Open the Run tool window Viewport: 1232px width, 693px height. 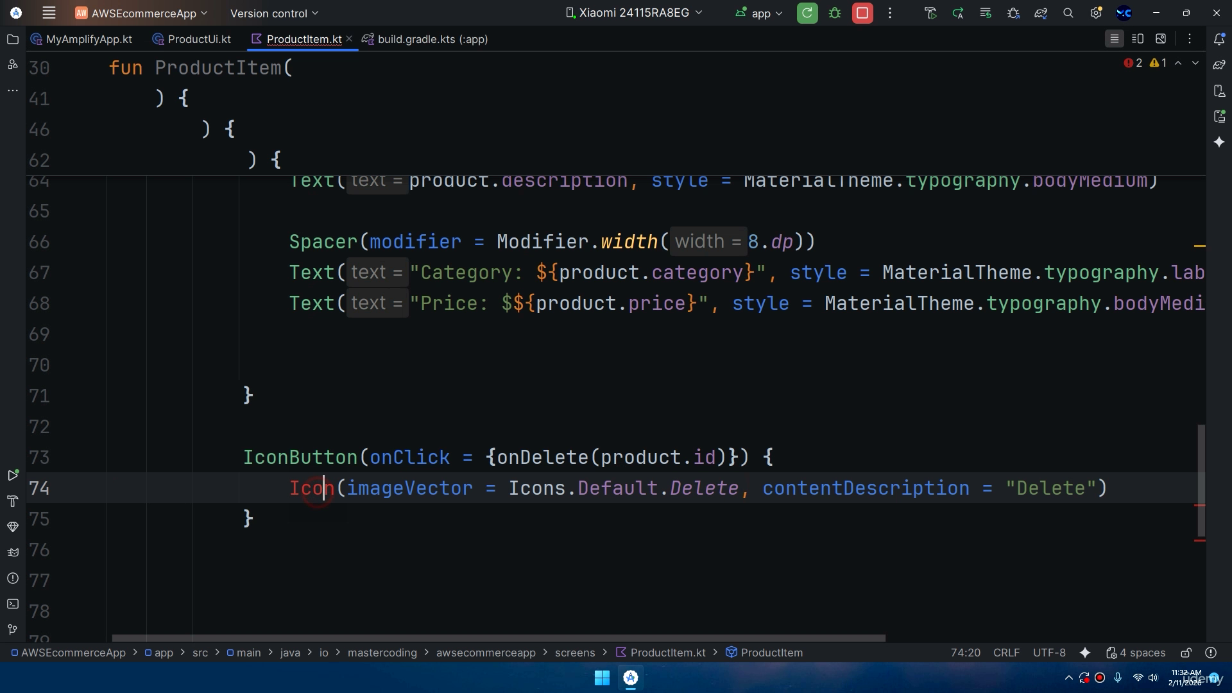[x=12, y=475]
